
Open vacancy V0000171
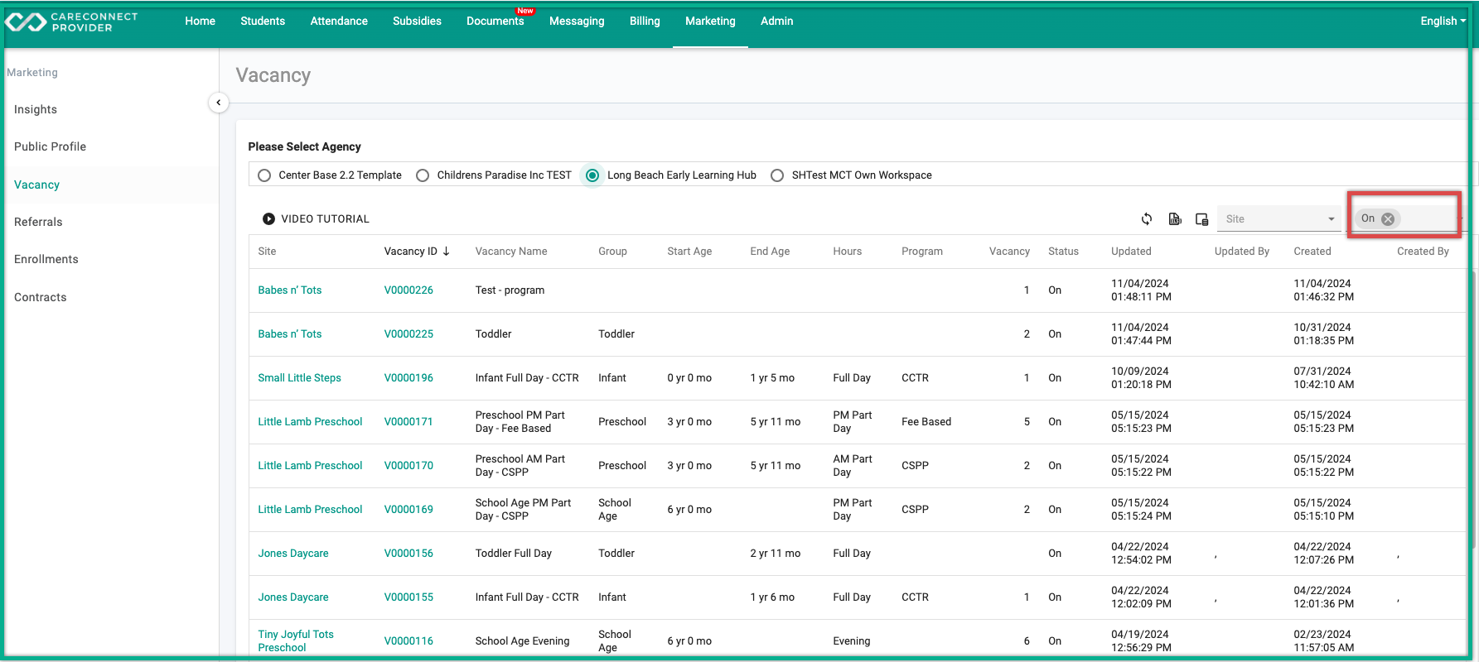pyautogui.click(x=408, y=422)
